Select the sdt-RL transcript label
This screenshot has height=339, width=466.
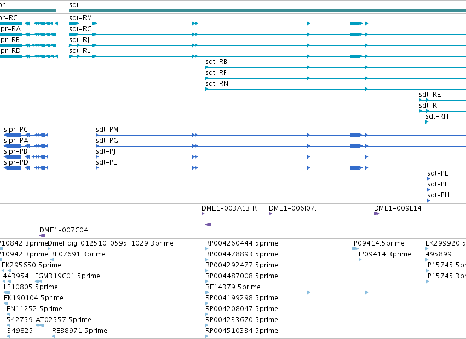tap(79, 51)
